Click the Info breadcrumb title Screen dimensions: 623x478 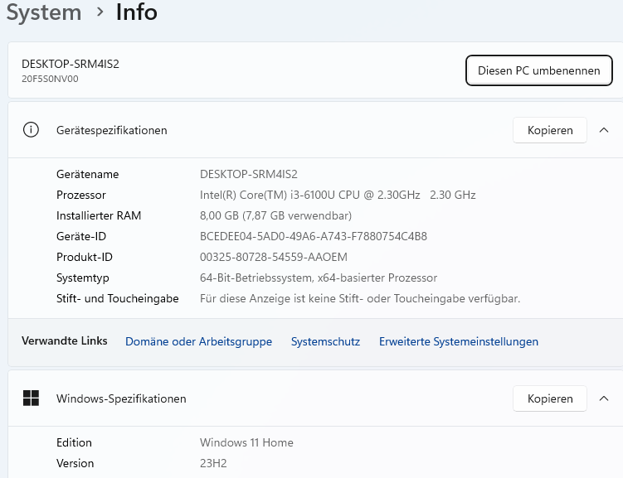137,12
